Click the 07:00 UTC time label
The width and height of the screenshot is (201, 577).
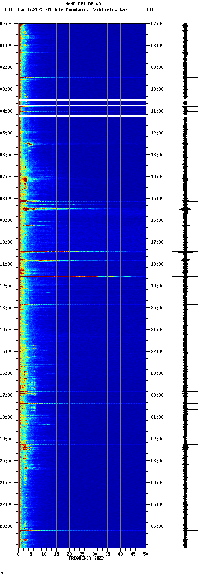pyautogui.click(x=157, y=24)
